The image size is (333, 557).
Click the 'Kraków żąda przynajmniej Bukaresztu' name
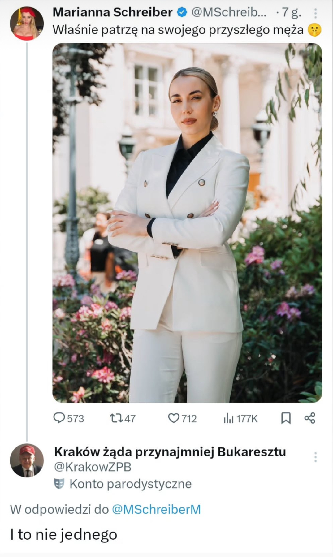pos(170,452)
